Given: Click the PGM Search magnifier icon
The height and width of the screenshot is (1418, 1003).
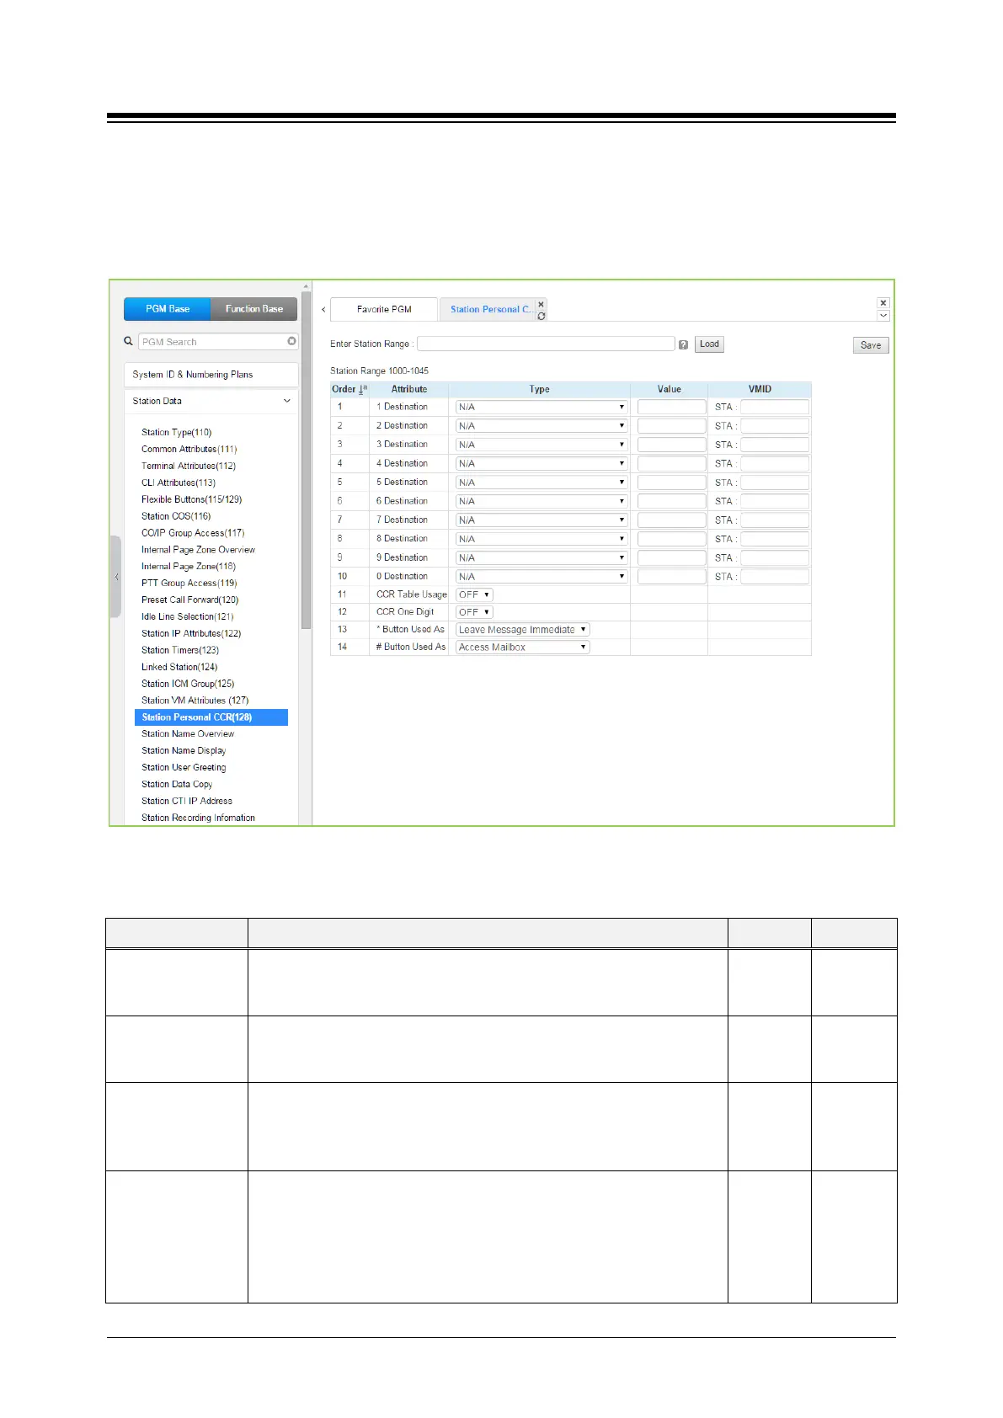Looking at the screenshot, I should tap(128, 342).
